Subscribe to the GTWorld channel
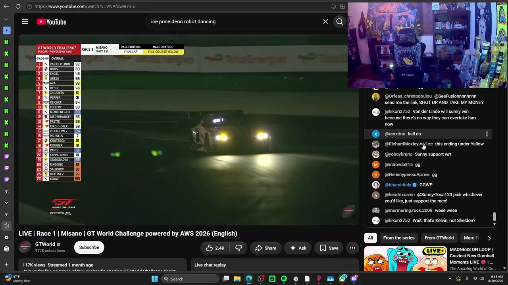 tap(89, 247)
